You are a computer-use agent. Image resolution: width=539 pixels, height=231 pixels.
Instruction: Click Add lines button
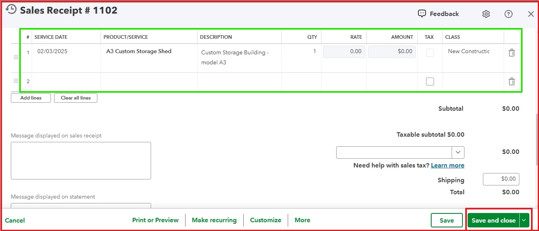point(31,98)
